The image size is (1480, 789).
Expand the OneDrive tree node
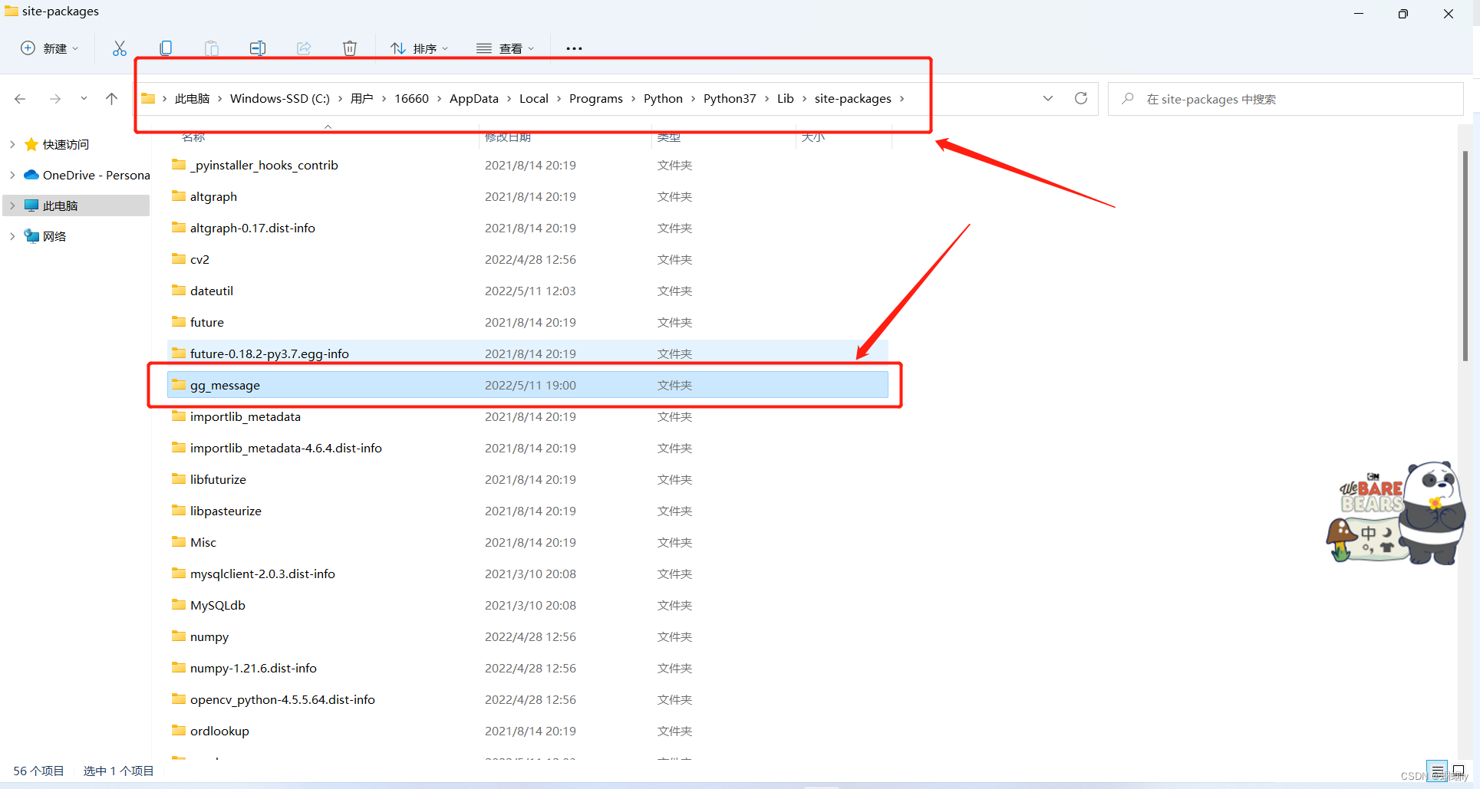12,175
